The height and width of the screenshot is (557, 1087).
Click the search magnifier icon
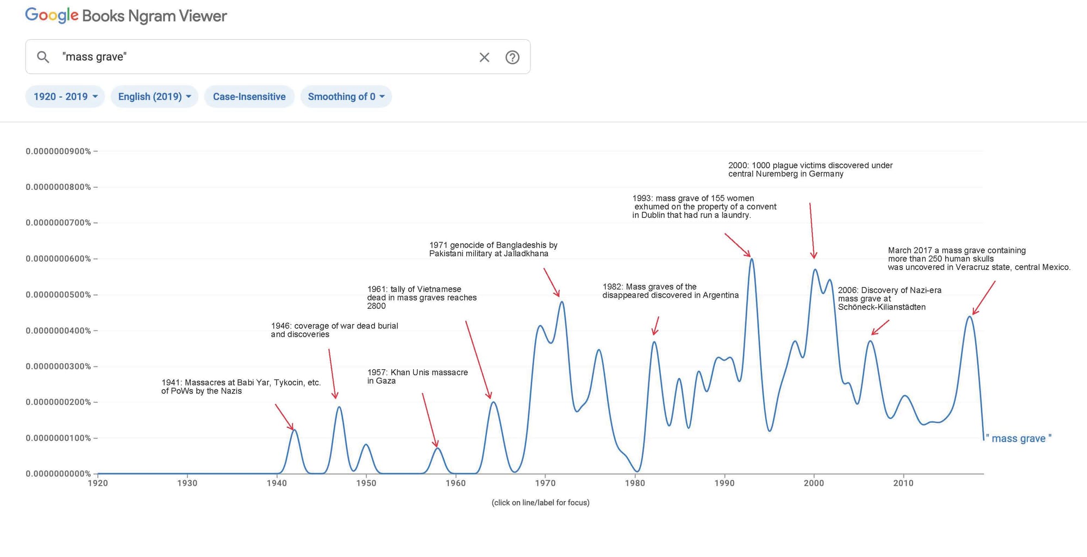click(43, 57)
